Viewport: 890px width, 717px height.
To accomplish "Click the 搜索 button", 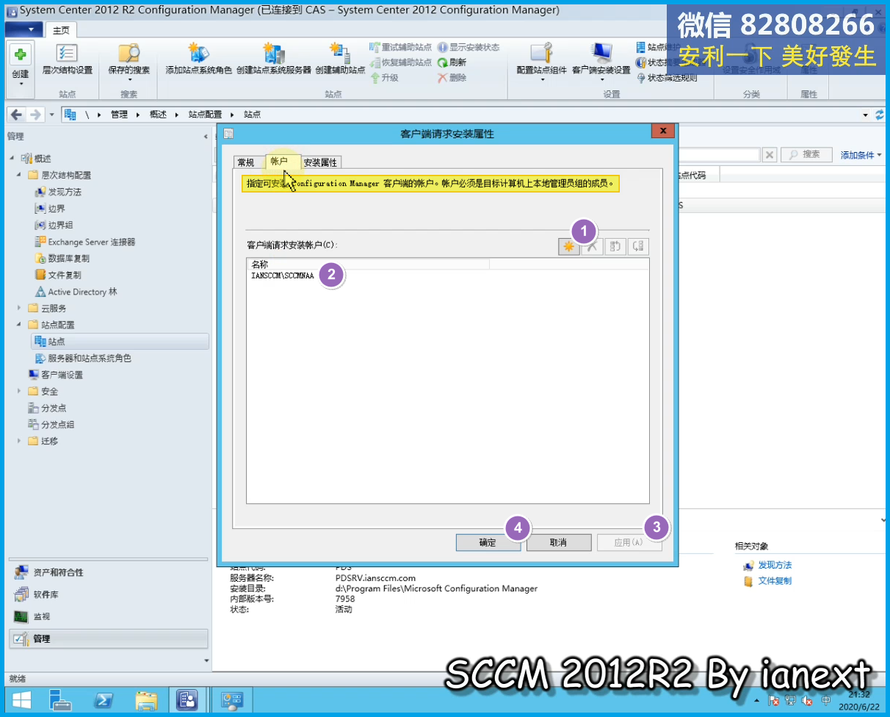I will coord(806,155).
